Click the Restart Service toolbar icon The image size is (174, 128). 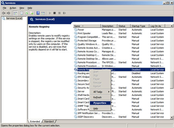(x=64, y=13)
